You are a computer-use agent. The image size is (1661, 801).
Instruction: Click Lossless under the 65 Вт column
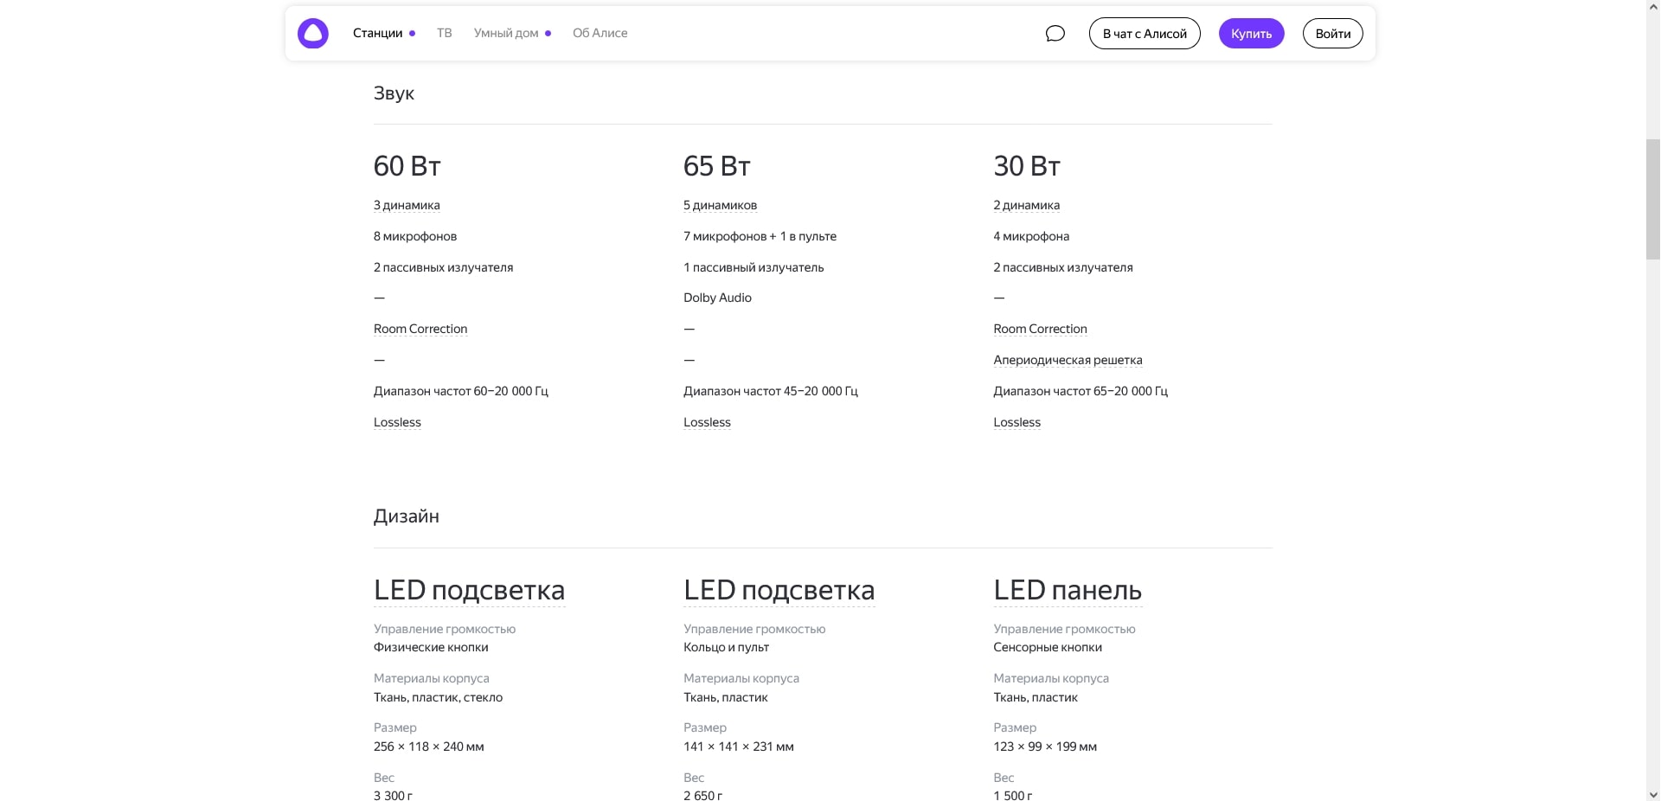[x=706, y=422]
